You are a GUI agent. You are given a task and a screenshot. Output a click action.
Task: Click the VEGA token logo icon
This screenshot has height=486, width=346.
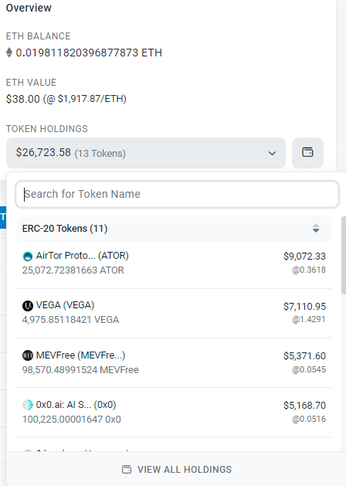(x=28, y=306)
